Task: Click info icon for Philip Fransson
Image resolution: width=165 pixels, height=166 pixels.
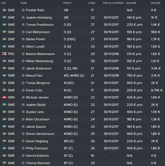Action: pos(23,148)
